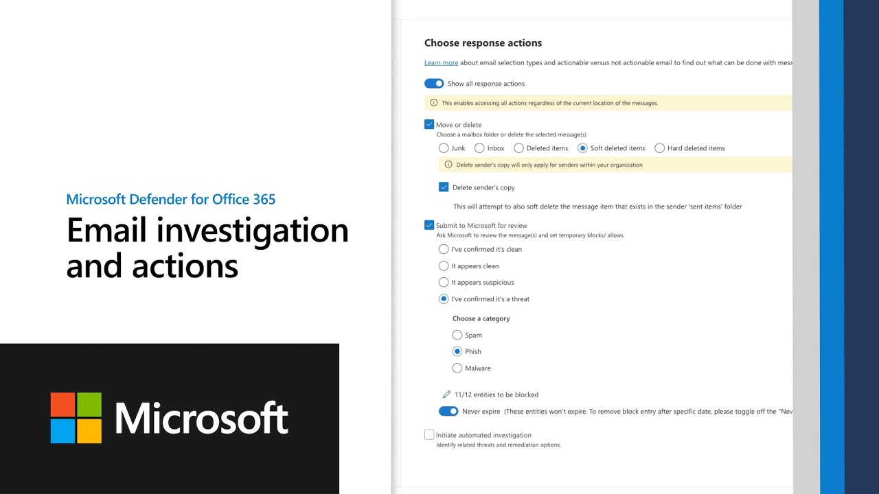The height and width of the screenshot is (494, 879).
Task: Turn off the Never expire toggle
Action: coord(448,412)
